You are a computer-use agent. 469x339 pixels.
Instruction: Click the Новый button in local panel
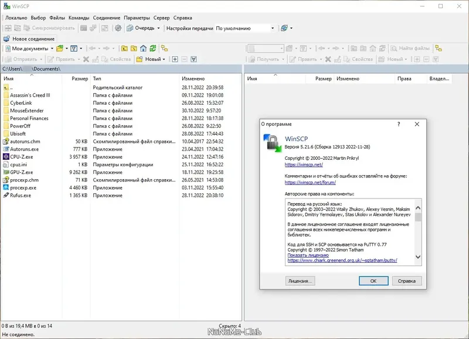coord(151,59)
